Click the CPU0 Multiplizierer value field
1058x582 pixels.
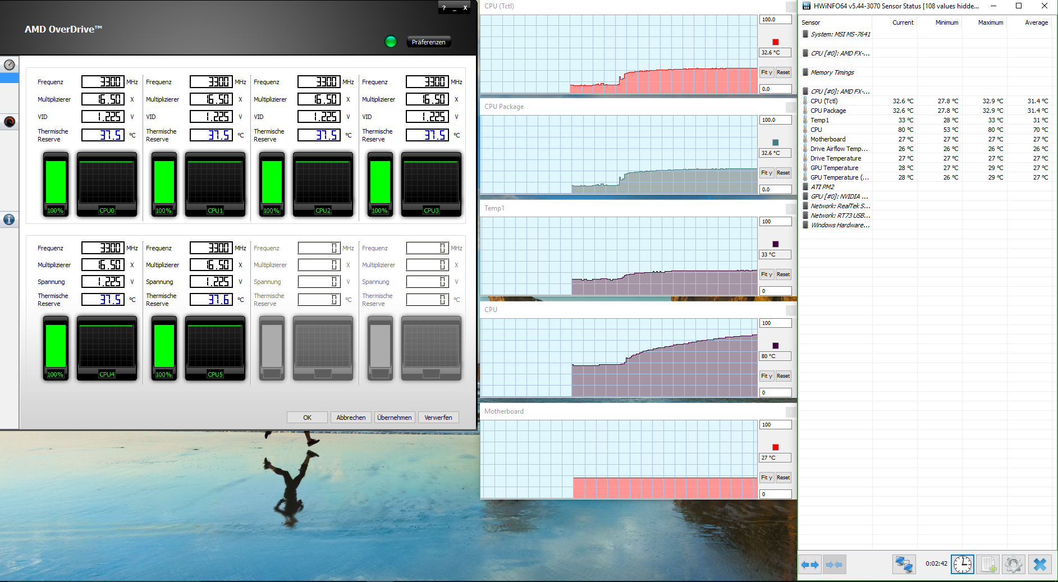[103, 99]
